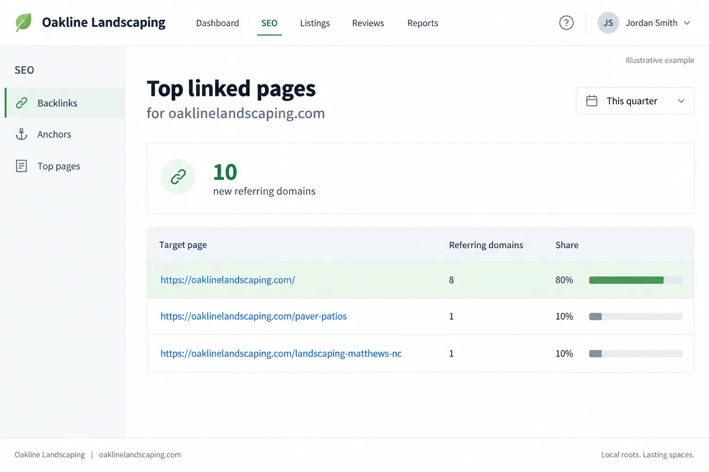The image size is (709, 472).
Task: Click the Jordan Smith user name
Action: click(651, 23)
